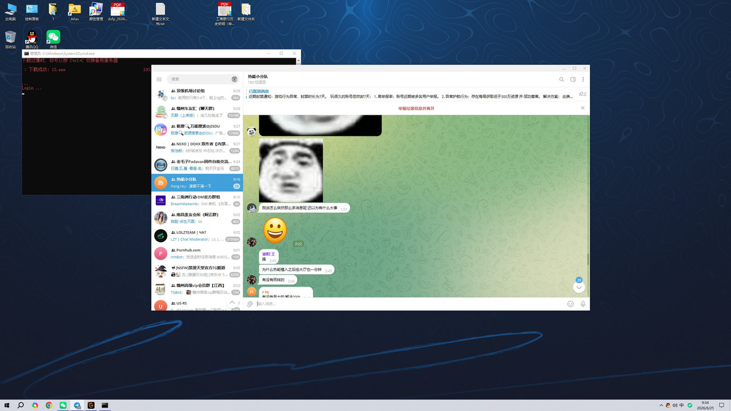Open 赣州车友汇 (聊天群) chat
The width and height of the screenshot is (731, 411).
tap(198, 112)
